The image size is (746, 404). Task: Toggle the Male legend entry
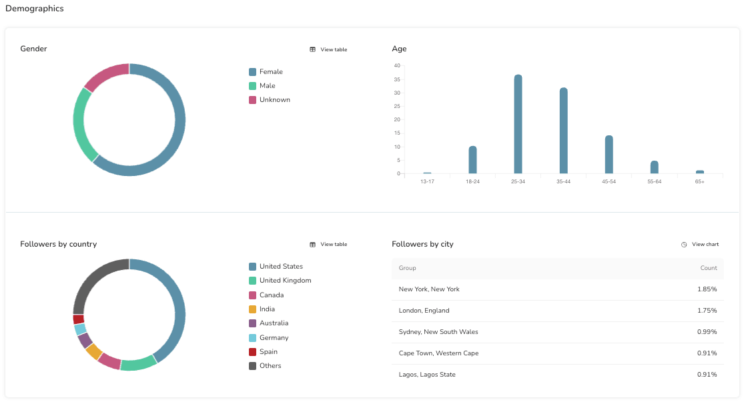pyautogui.click(x=267, y=86)
